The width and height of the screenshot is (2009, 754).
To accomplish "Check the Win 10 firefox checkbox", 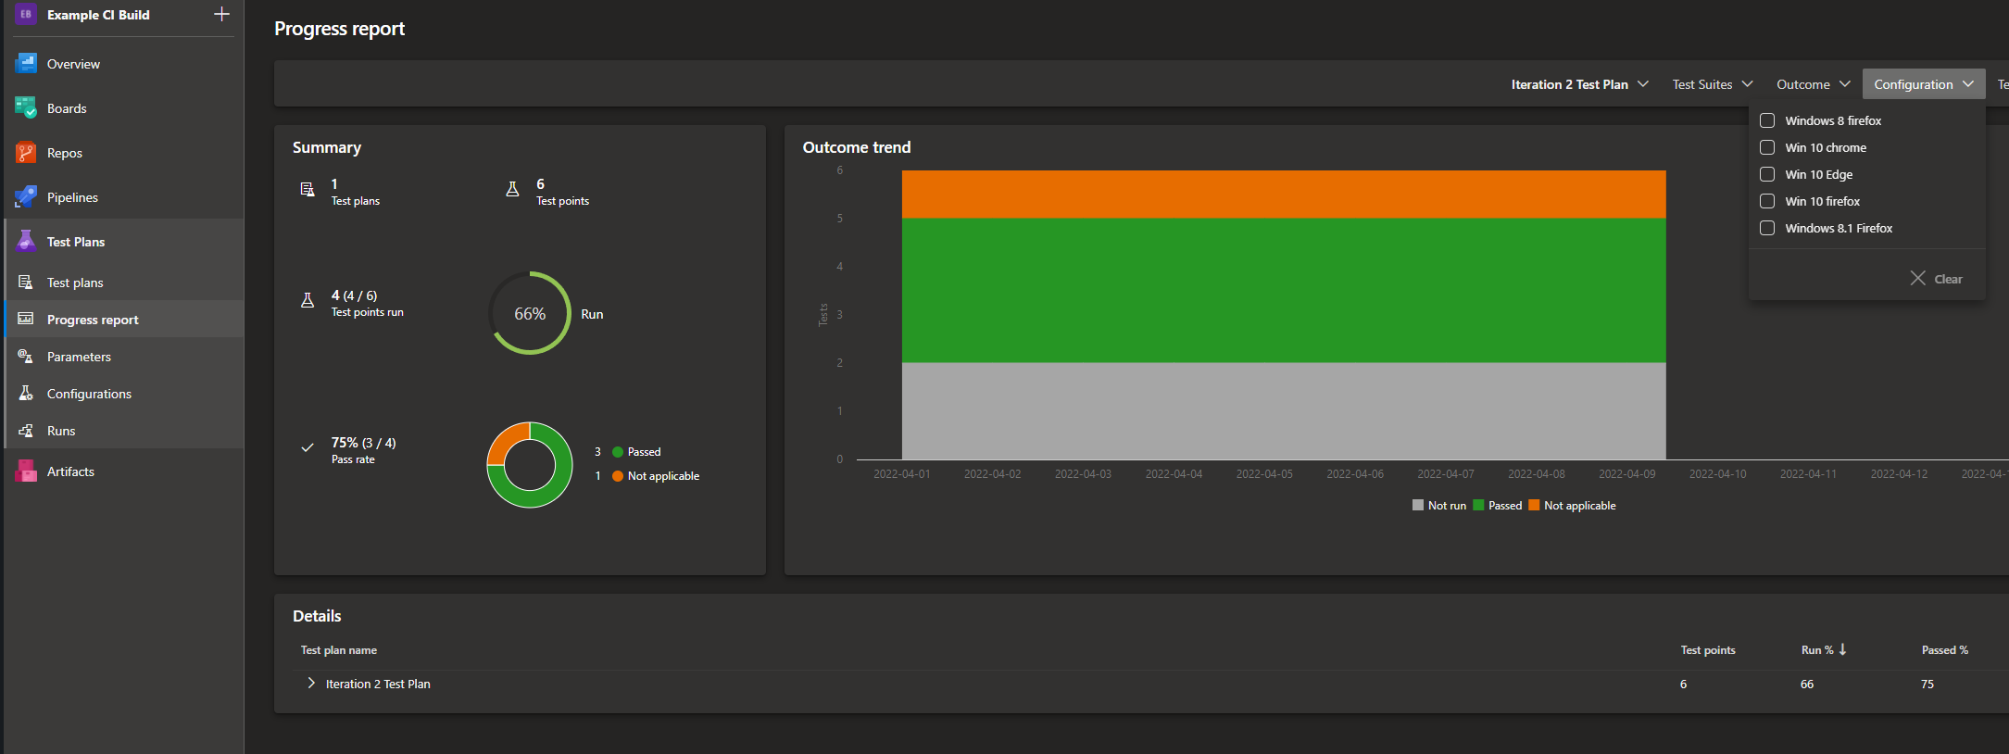I will pos(1767,201).
